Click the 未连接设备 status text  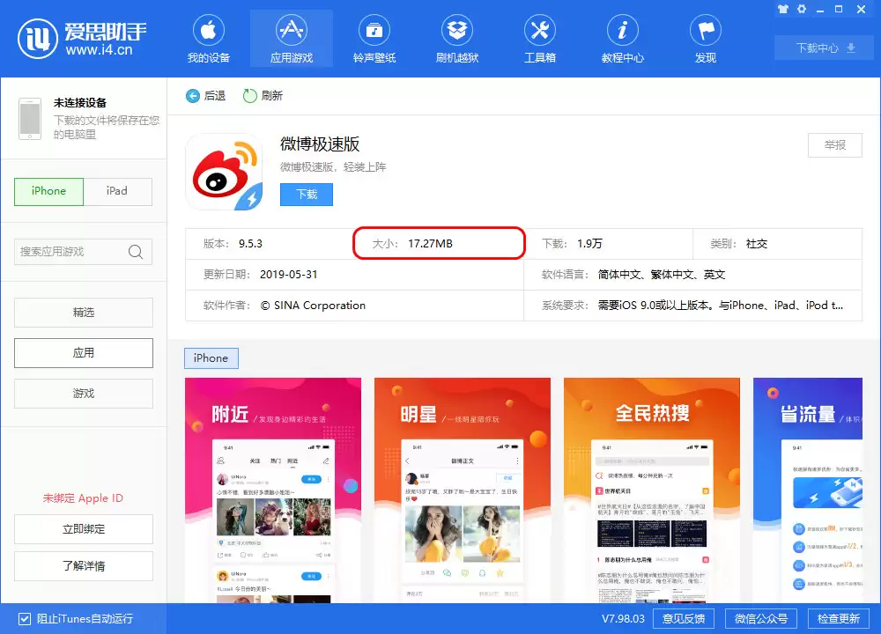(80, 103)
